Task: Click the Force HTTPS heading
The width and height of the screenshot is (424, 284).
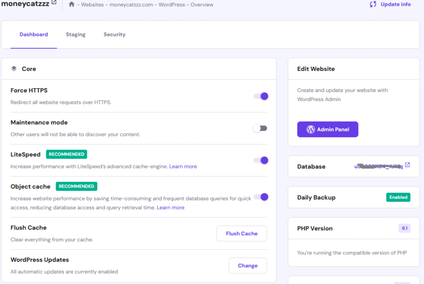Action: point(29,90)
